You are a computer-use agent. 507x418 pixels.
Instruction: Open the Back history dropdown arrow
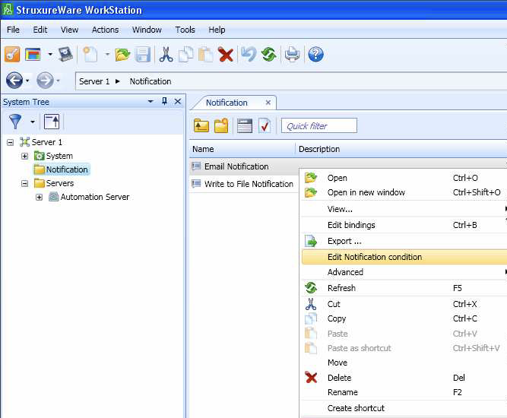(27, 80)
